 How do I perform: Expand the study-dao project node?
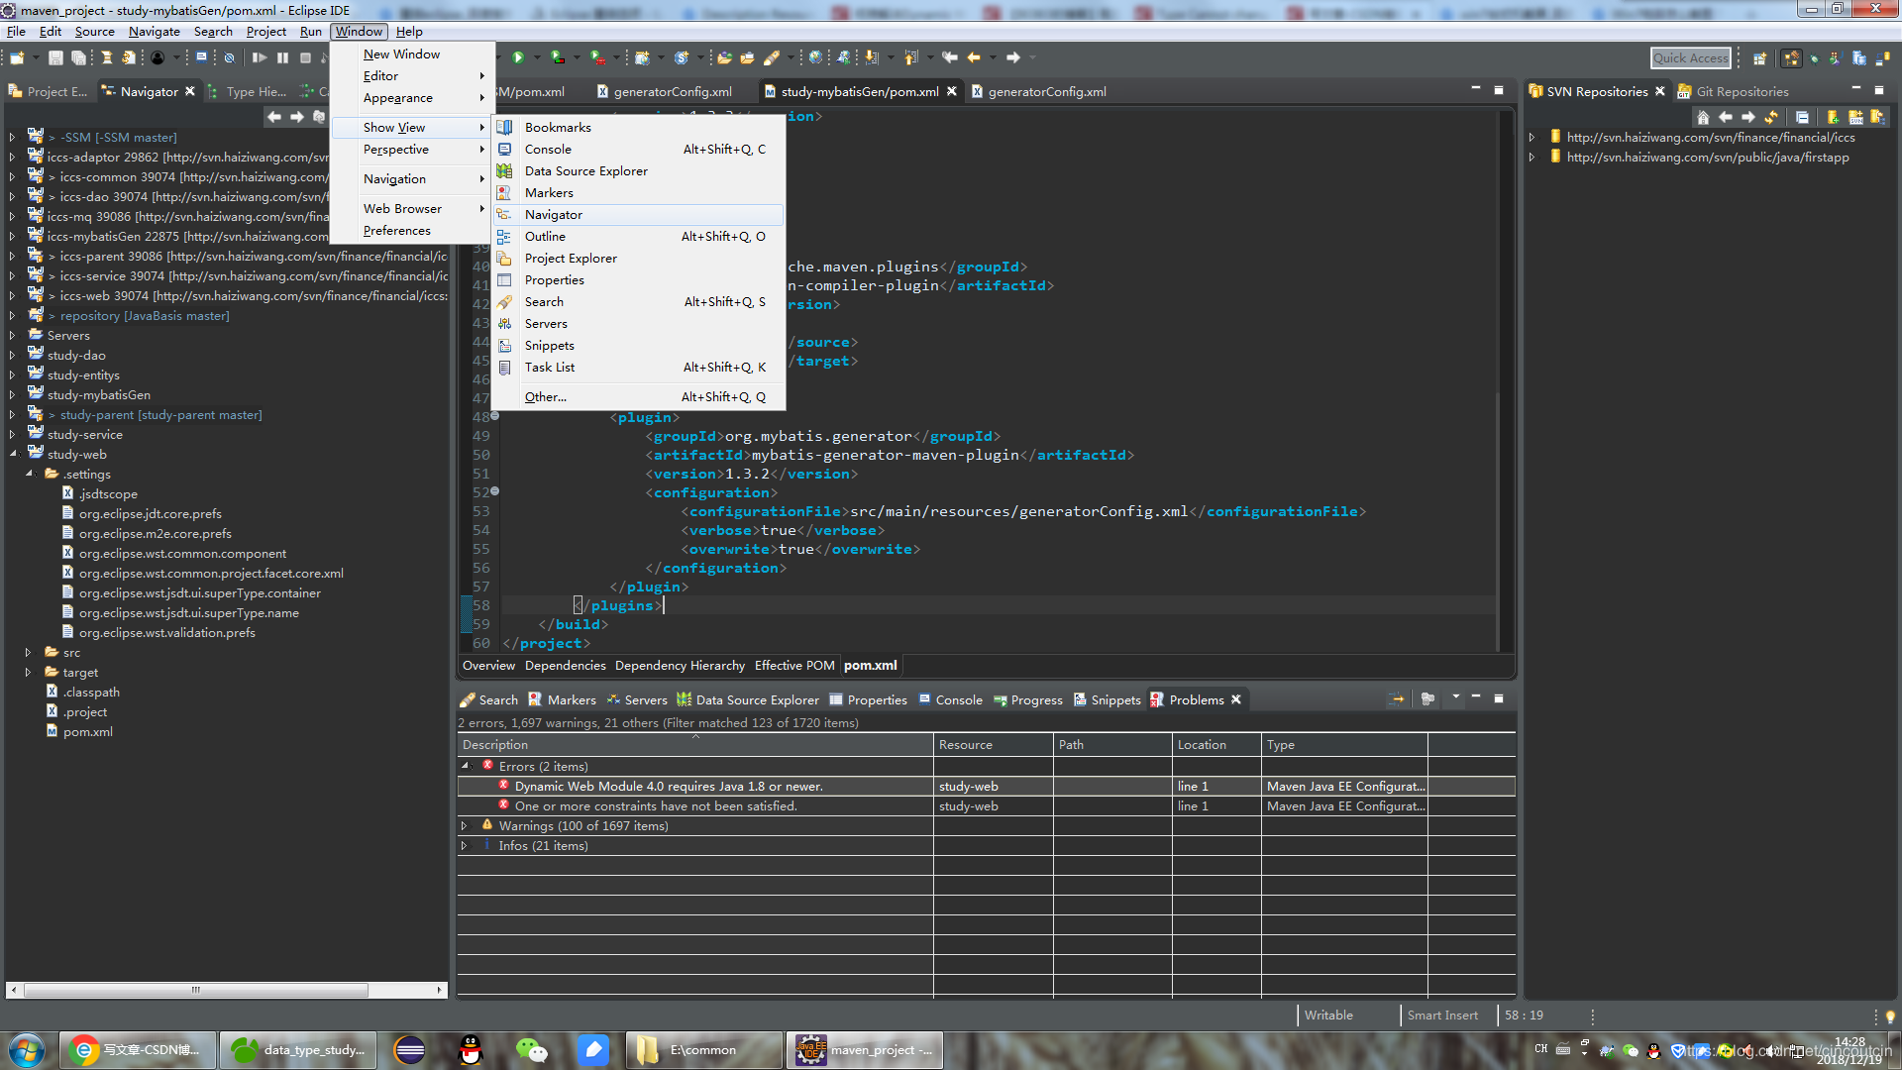coord(13,356)
